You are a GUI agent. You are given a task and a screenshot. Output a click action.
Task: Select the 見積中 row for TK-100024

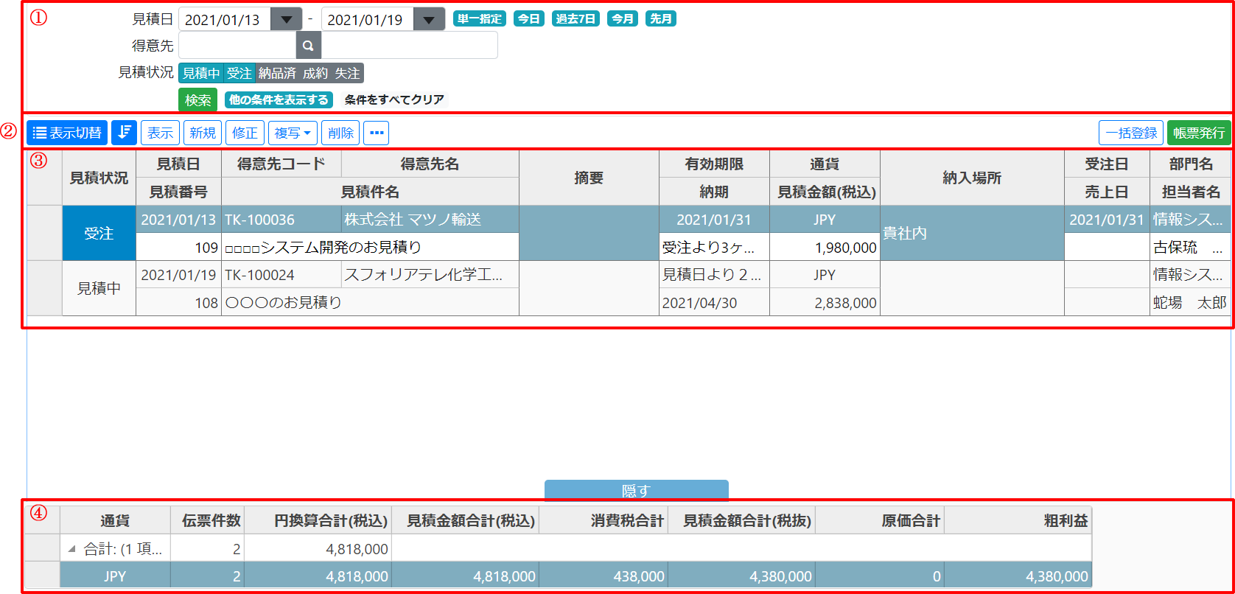point(99,288)
